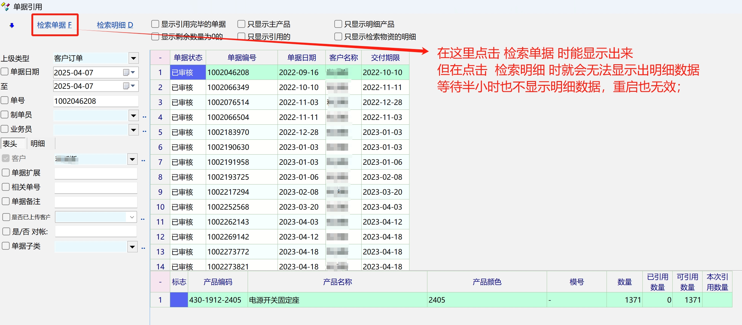This screenshot has width=742, height=325.
Task: Expand the 是否已上传客户 combo box
Action: (132, 217)
